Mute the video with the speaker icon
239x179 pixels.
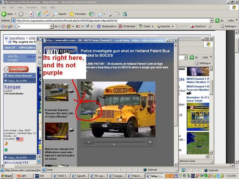click(150, 142)
